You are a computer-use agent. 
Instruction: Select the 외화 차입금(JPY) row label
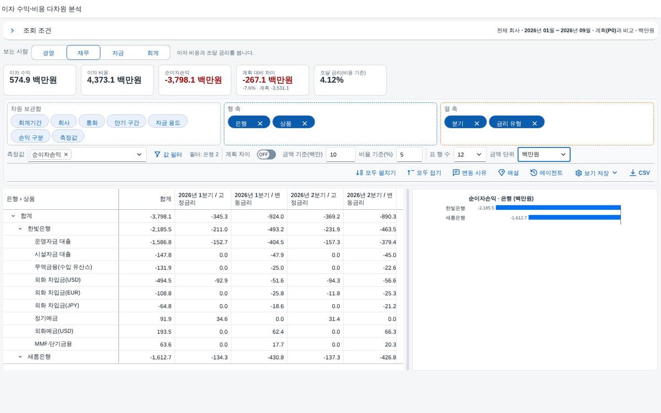coord(57,306)
